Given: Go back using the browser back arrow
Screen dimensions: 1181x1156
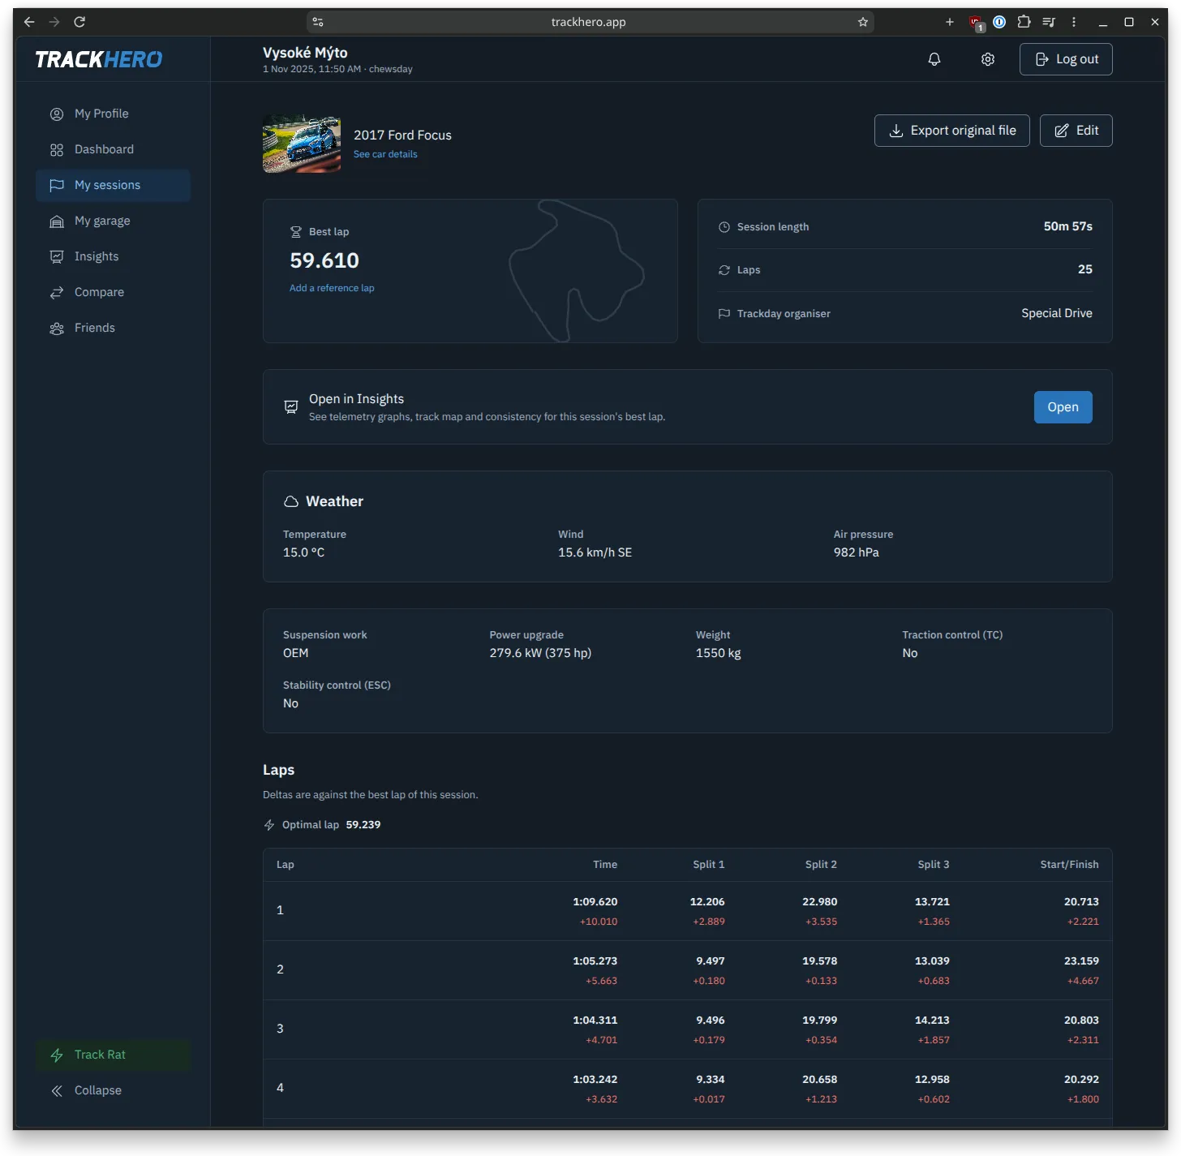Looking at the screenshot, I should (29, 22).
